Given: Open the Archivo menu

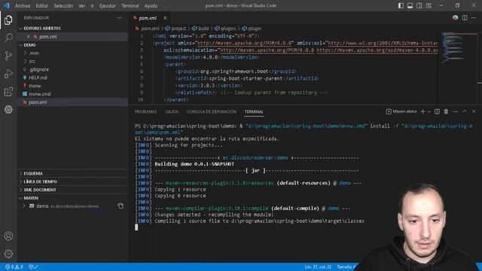Looking at the screenshot, I should point(23,6).
